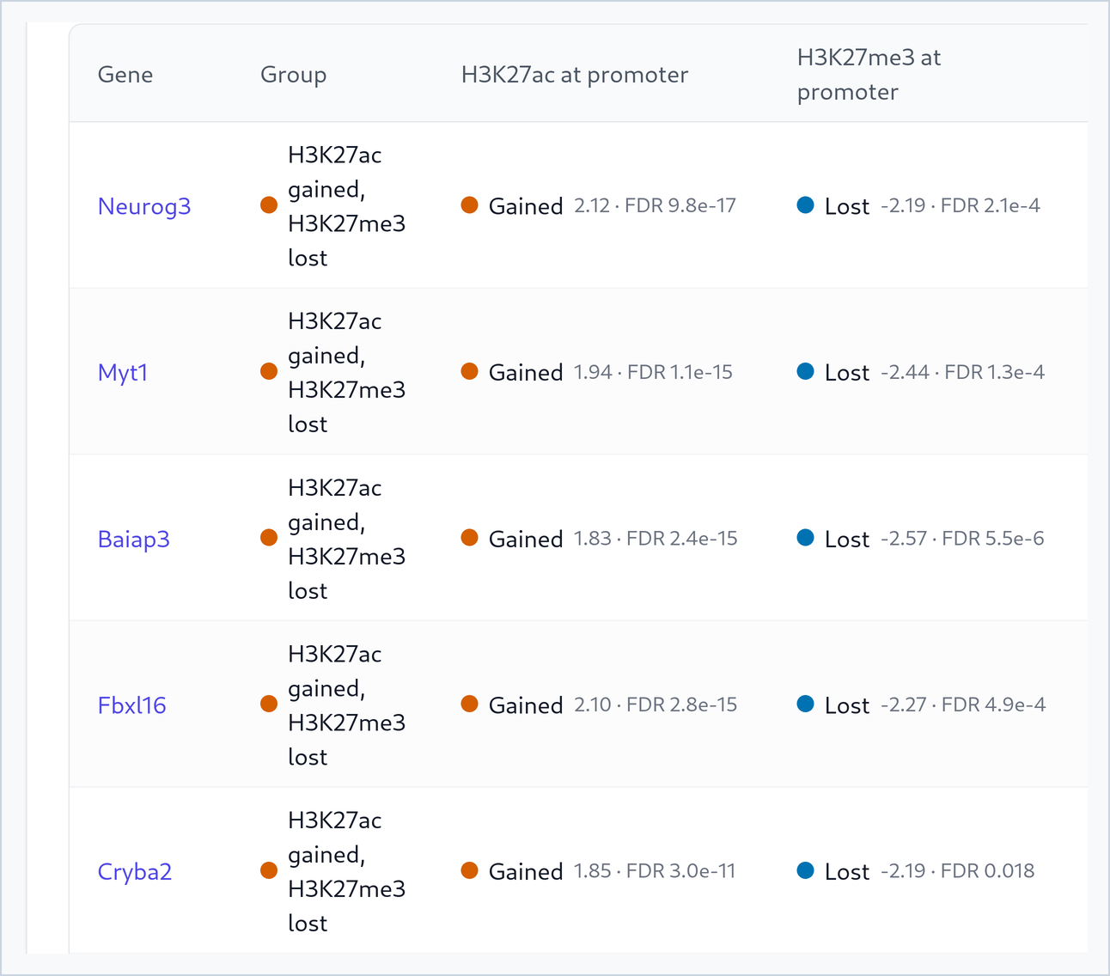Click the value "-2.27 · FDR 4.9e-4"
The width and height of the screenshot is (1110, 976).
point(963,705)
